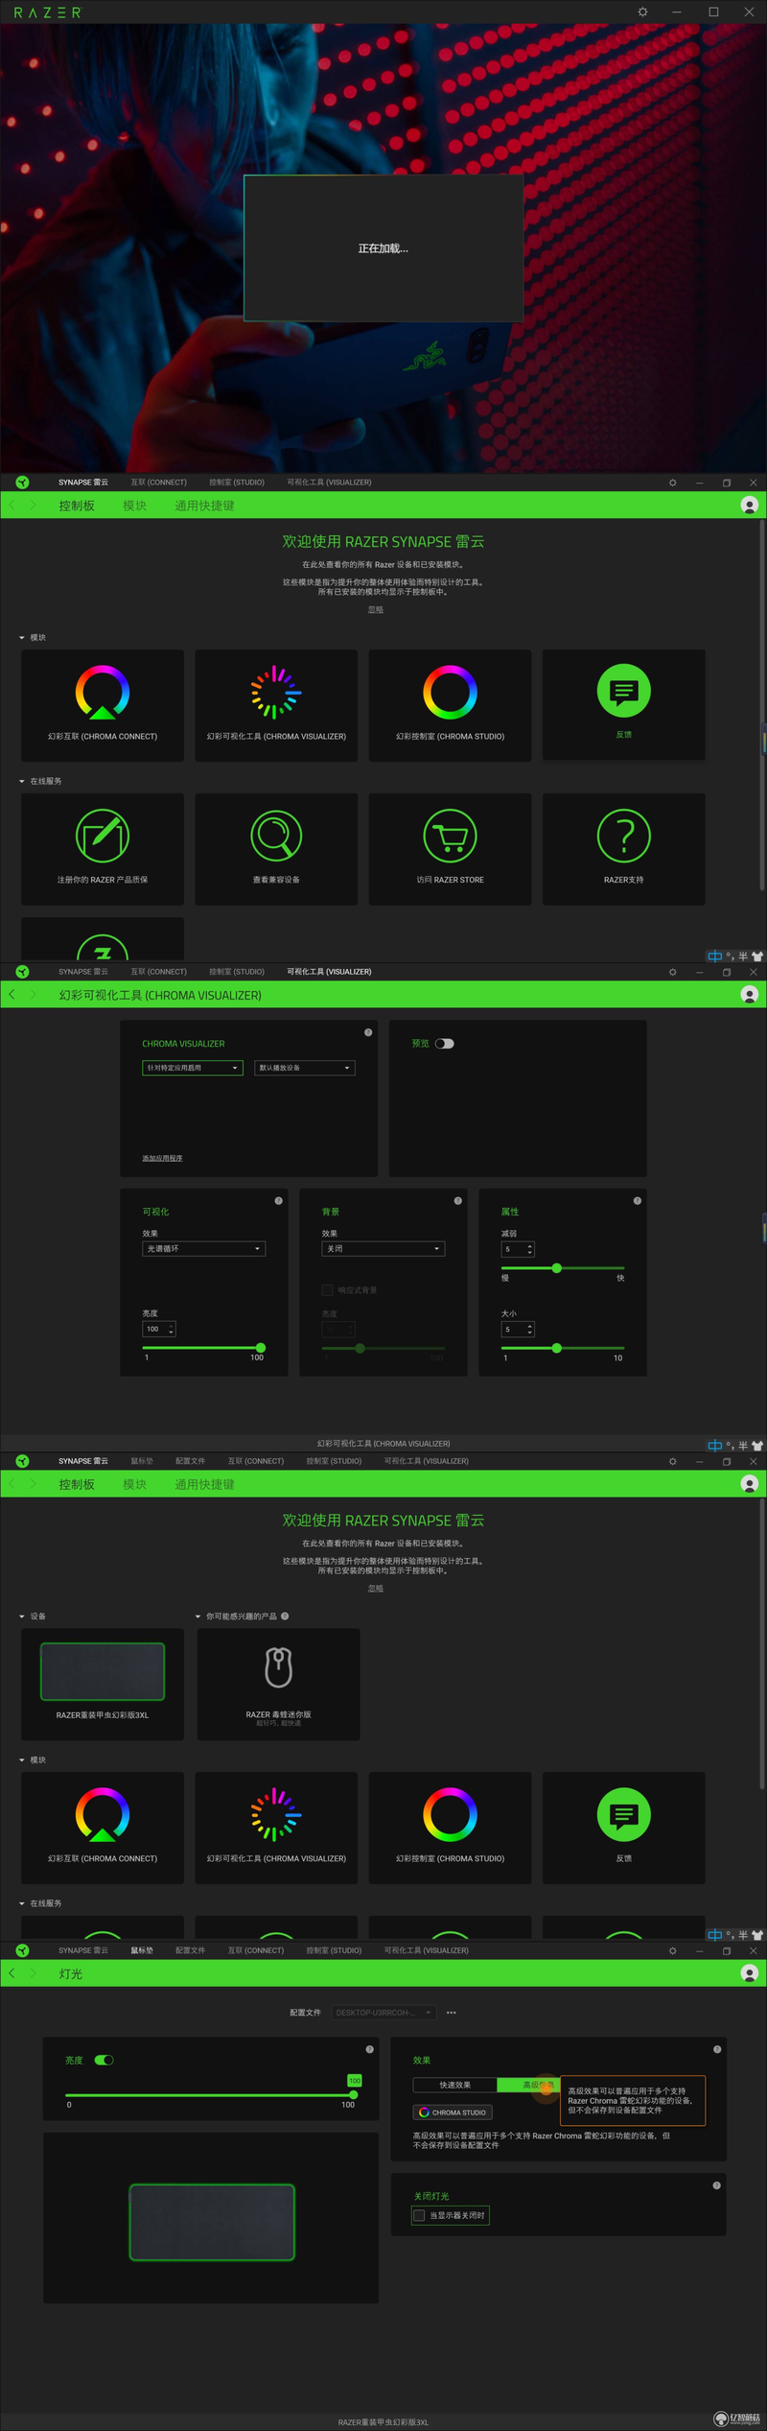Click 忽略 link in dashboard listing 设备

pyautogui.click(x=376, y=1588)
